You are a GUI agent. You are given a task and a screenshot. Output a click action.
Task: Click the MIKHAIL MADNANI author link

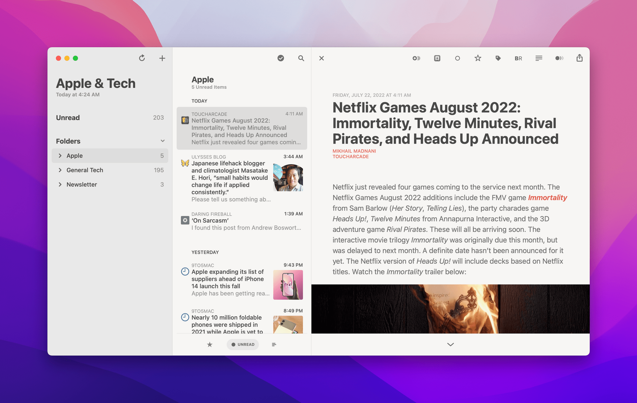click(x=354, y=151)
